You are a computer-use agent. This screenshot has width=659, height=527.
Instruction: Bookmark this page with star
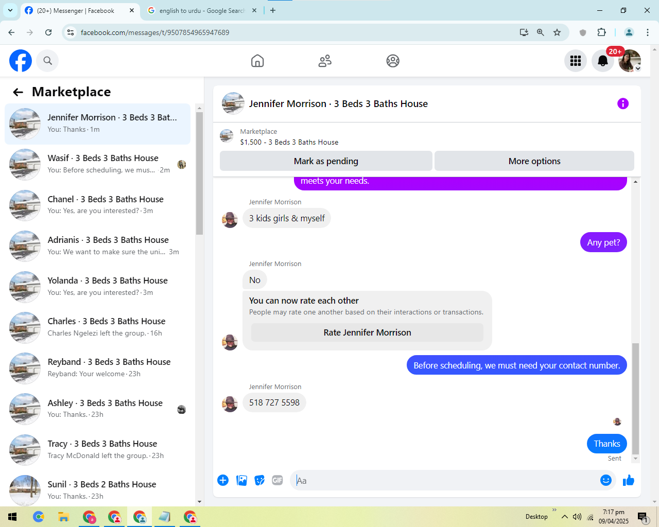[557, 32]
